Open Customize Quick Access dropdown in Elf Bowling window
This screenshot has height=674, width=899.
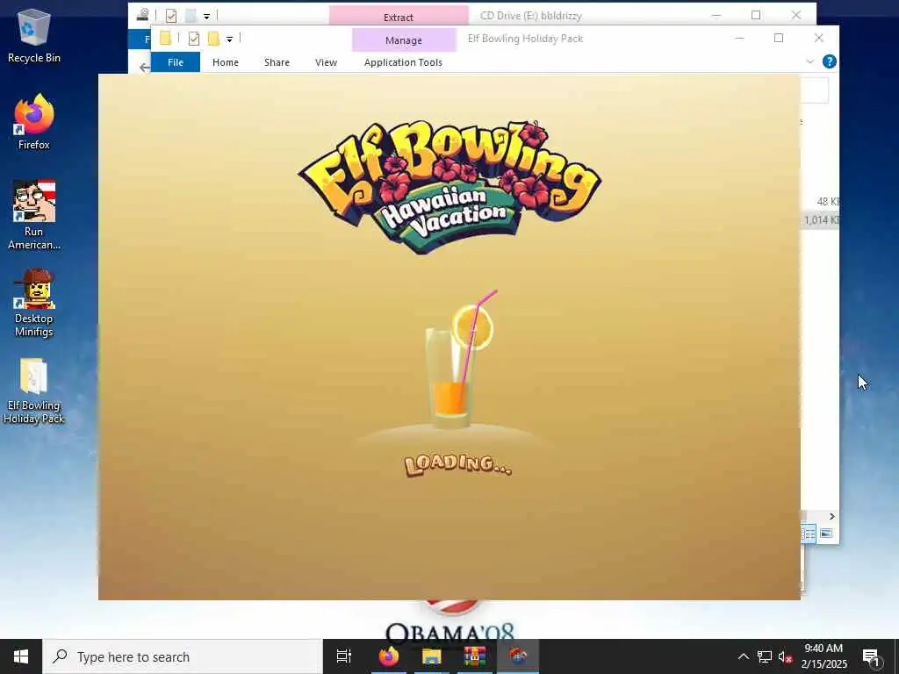click(229, 39)
